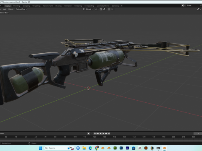Image resolution: width=202 pixels, height=151 pixels.
Task: Click the Scene name field
Action: pos(193,5)
